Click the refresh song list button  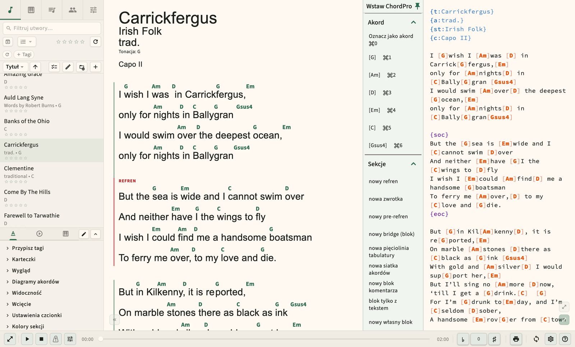(96, 42)
